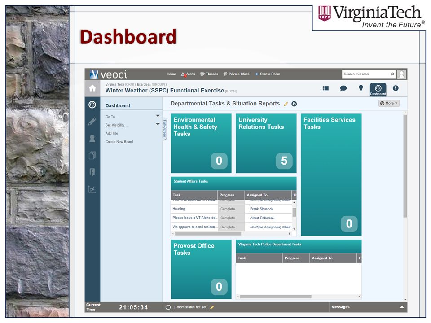
Task: Expand the Go To dropdown
Action: pos(158,116)
